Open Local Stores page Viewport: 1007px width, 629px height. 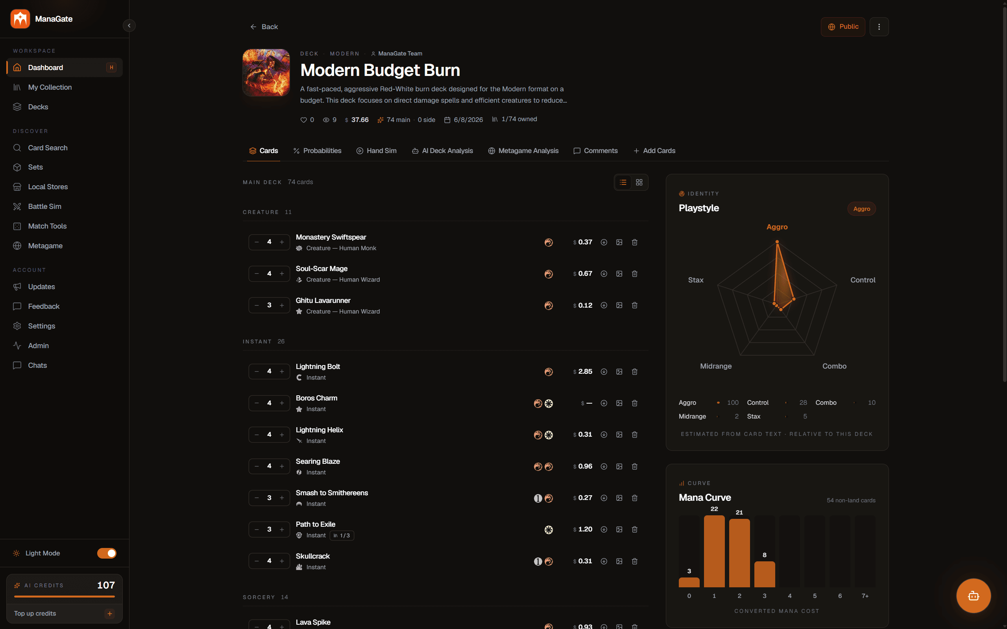click(x=65, y=187)
